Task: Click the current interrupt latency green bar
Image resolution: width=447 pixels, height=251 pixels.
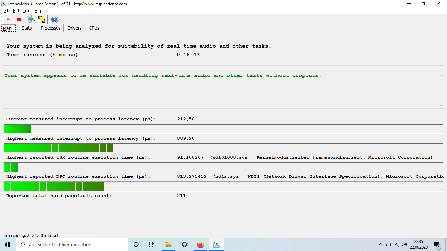Action: coord(17,129)
